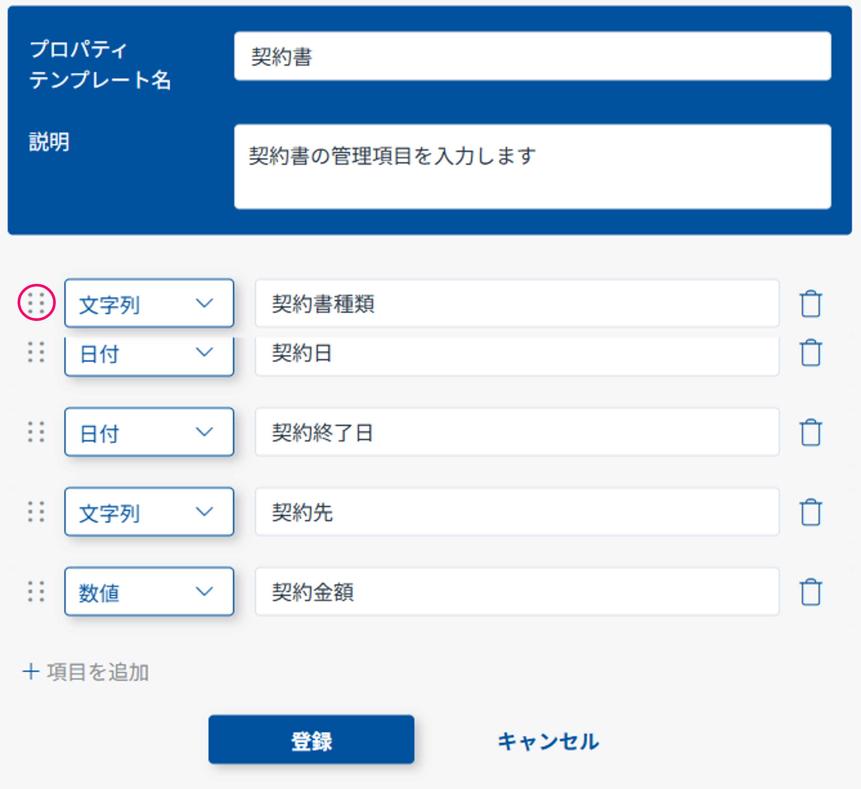Expand the 日付 dropdown for 契約終了日
Viewport: 861px width, 789px height.
point(149,432)
